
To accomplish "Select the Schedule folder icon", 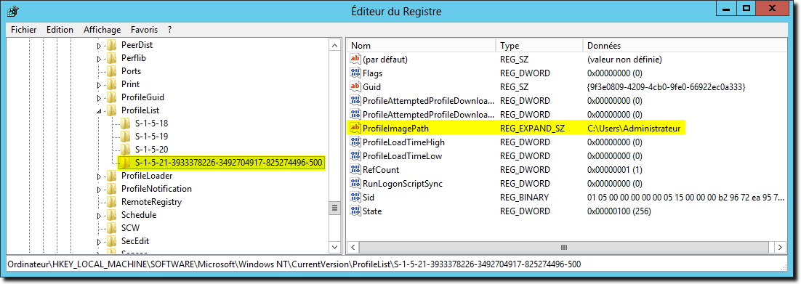I will point(111,215).
